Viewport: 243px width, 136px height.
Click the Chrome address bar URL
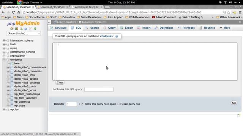pyautogui.click(x=114, y=12)
